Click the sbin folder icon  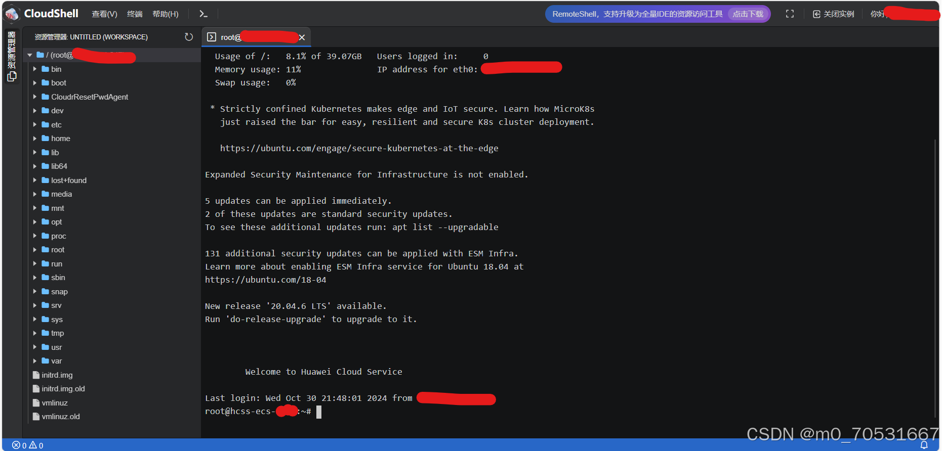[x=46, y=278]
